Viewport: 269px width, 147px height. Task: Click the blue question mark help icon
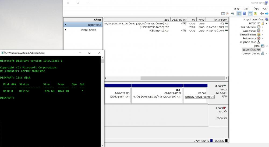pos(244,13)
